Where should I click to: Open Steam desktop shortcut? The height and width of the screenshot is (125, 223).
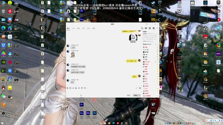(x=153, y=3)
